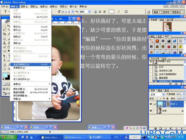This screenshot has width=186, height=140.
Task: Click the new layer set folder icon
Action: [x=166, y=128]
